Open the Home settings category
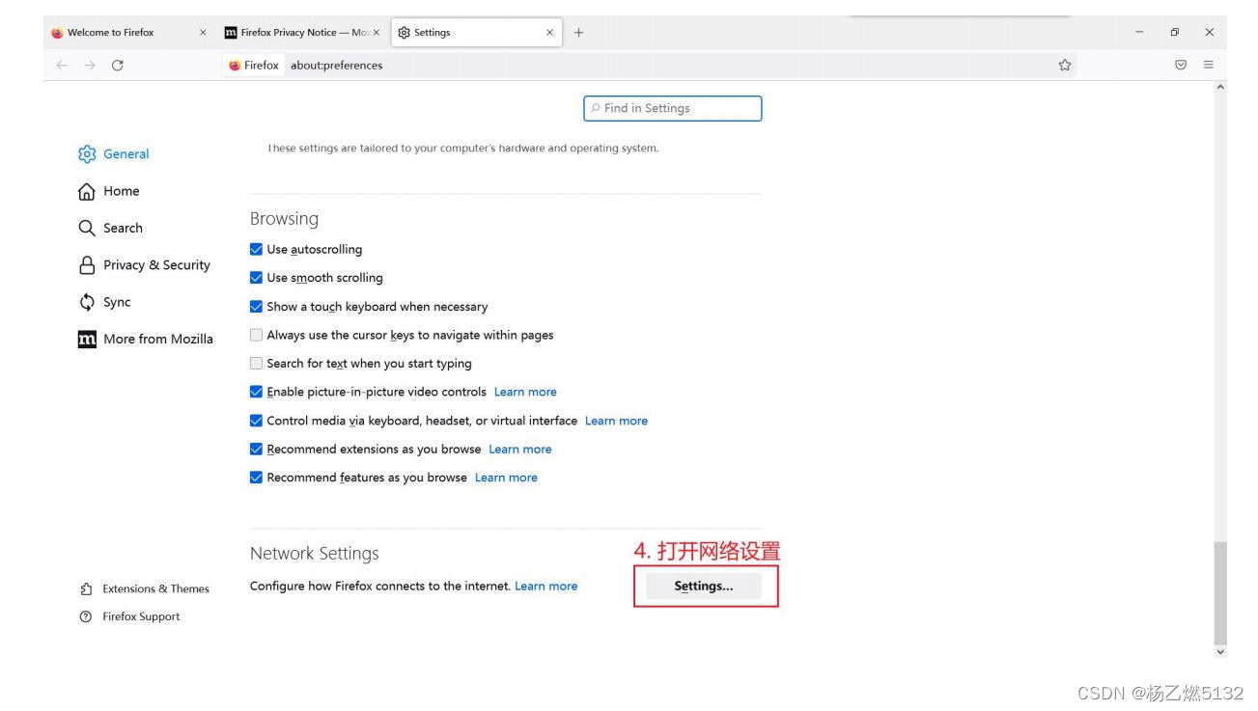Image resolution: width=1258 pixels, height=711 pixels. [109, 191]
